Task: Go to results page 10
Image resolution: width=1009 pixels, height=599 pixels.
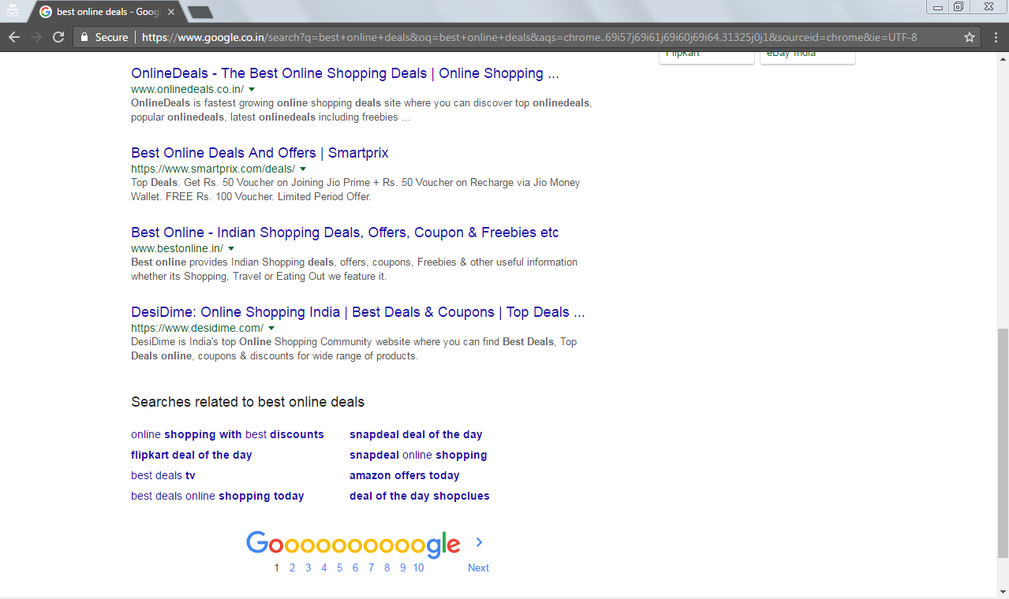Action: click(418, 567)
